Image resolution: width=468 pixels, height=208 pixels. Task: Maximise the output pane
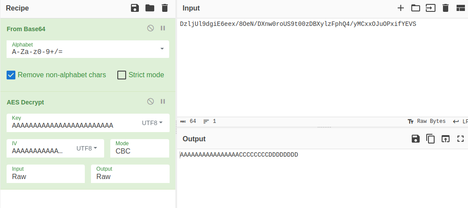(461, 139)
